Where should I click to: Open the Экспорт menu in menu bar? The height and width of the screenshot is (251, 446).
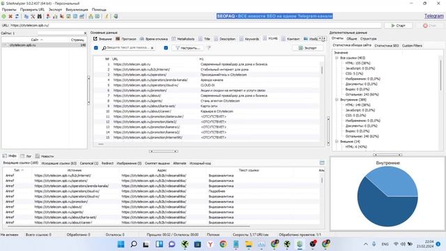coord(55,10)
